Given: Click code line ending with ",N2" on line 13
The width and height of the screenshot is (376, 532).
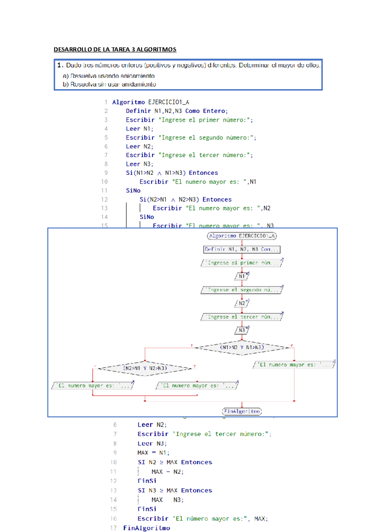Looking at the screenshot, I should (211, 208).
